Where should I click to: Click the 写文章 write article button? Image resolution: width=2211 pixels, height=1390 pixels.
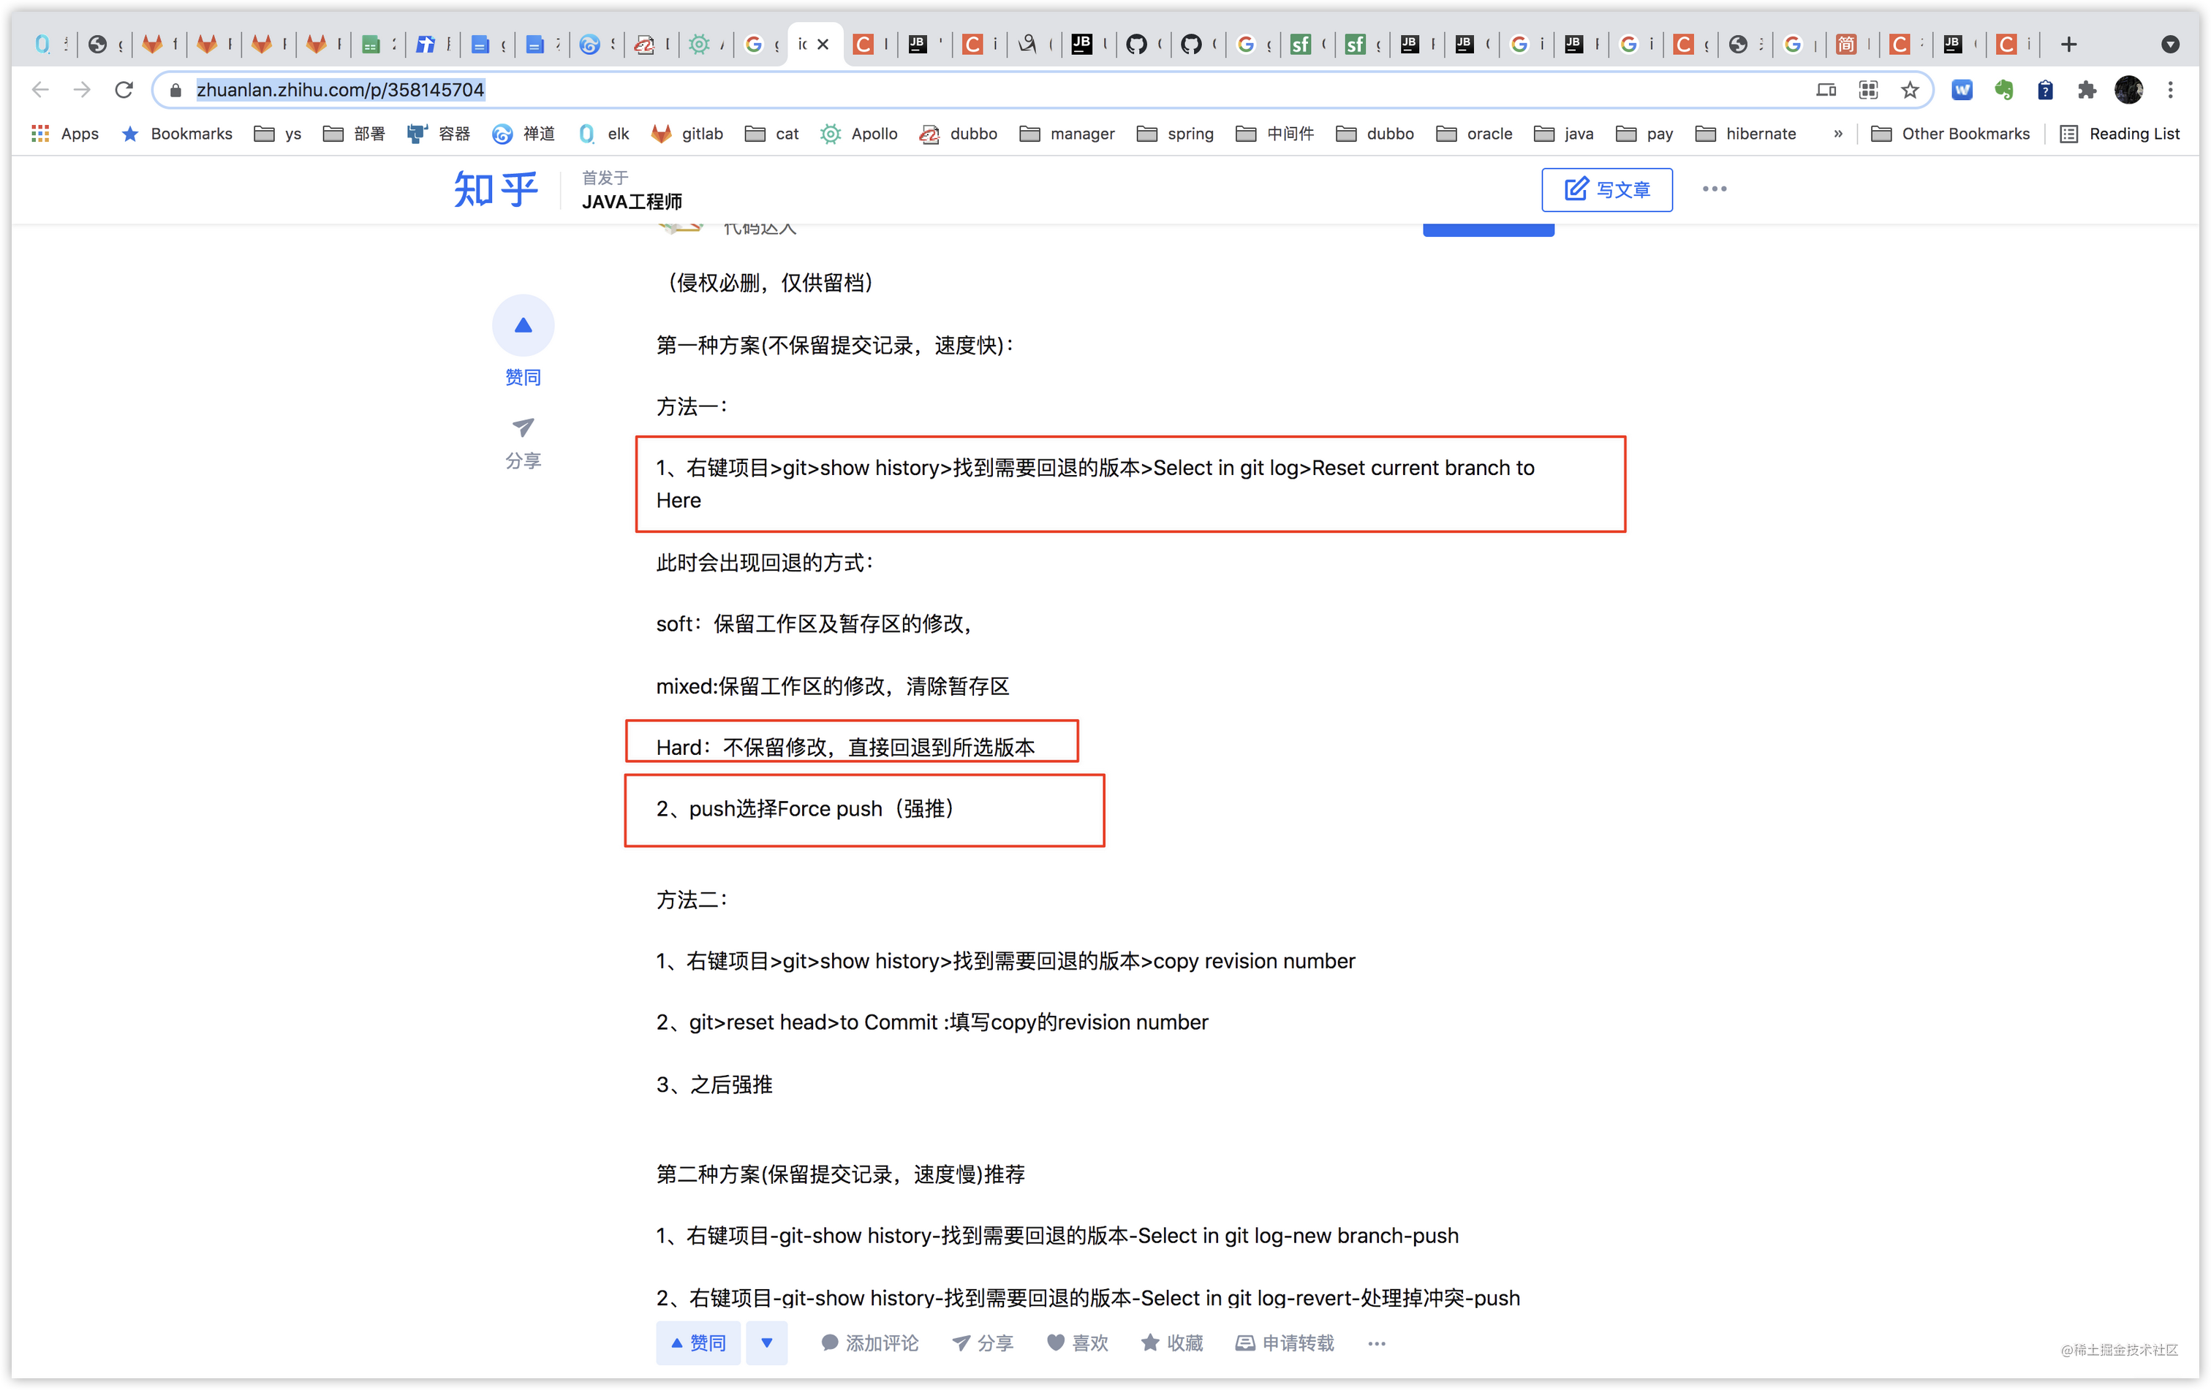(x=1607, y=189)
